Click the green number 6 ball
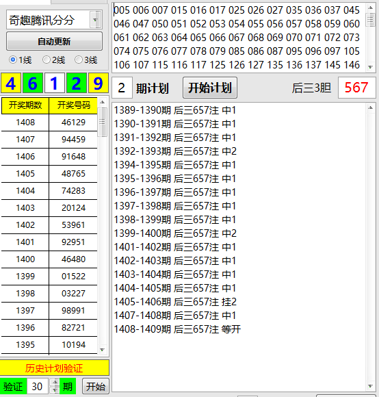The height and width of the screenshot is (397, 379). [33, 84]
